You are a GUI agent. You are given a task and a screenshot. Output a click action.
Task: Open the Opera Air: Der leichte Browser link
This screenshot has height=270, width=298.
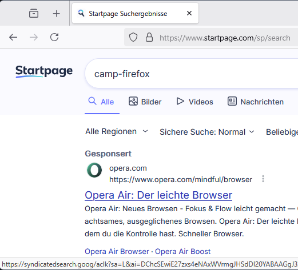point(158,195)
